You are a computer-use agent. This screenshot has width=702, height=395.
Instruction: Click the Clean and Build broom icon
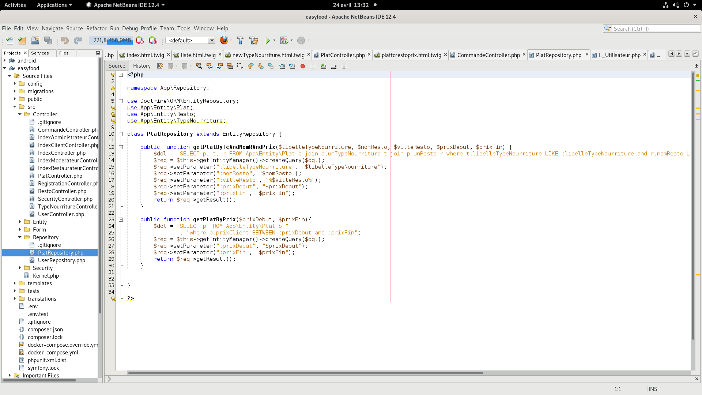(253, 41)
